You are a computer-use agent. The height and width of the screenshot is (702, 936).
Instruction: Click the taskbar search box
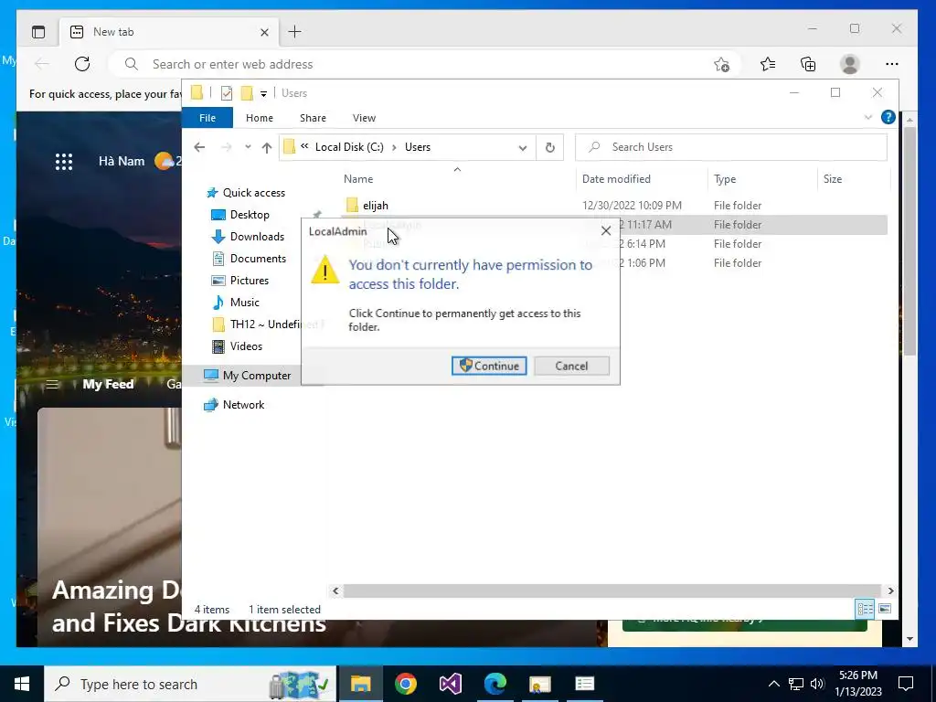coord(190,684)
